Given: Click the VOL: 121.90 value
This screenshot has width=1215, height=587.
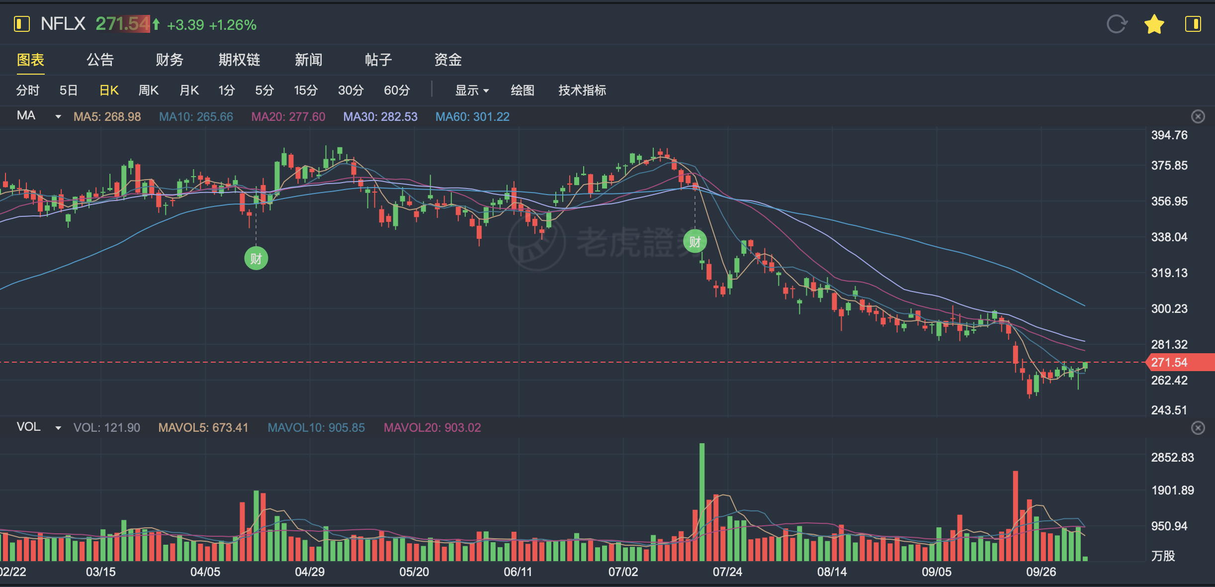Looking at the screenshot, I should click(107, 428).
